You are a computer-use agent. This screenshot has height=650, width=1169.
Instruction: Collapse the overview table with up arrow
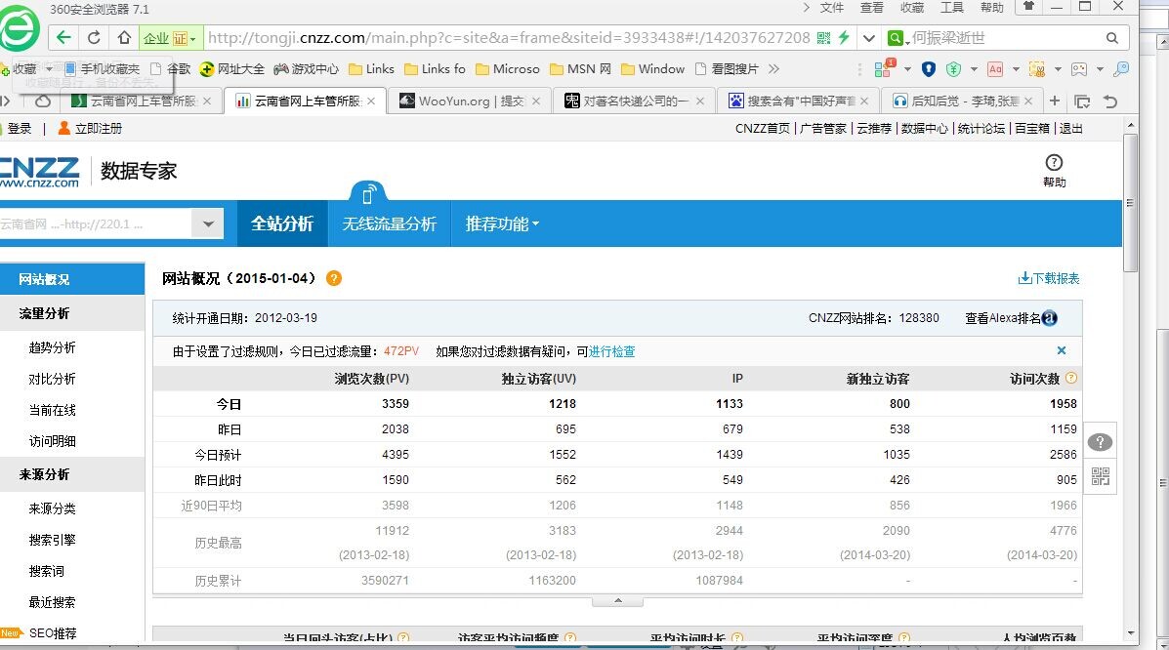pyautogui.click(x=618, y=601)
